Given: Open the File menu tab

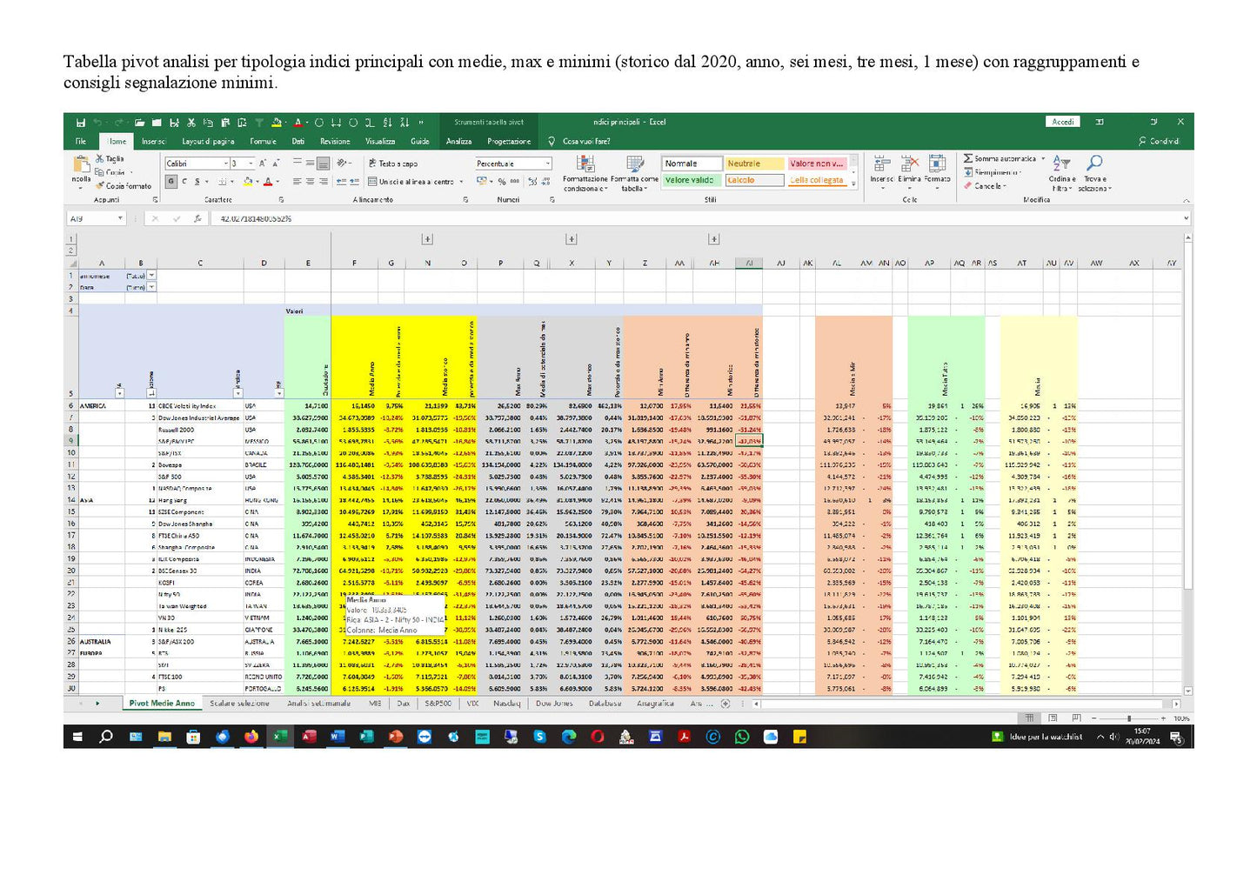Looking at the screenshot, I should [x=81, y=141].
